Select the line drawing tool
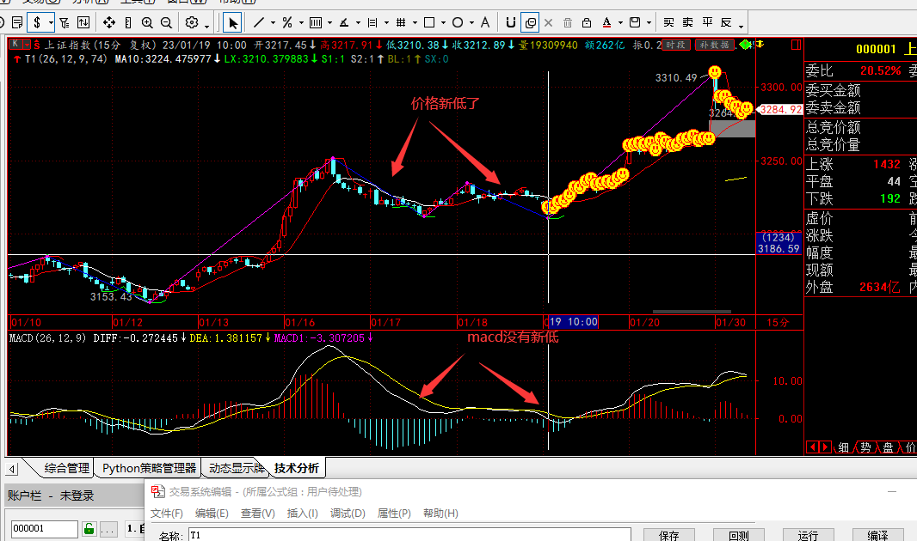The width and height of the screenshot is (917, 541). coord(258,23)
